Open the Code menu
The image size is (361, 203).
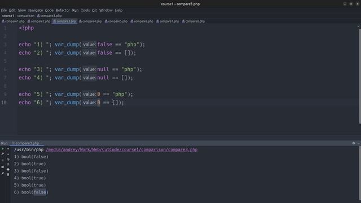[49, 10]
